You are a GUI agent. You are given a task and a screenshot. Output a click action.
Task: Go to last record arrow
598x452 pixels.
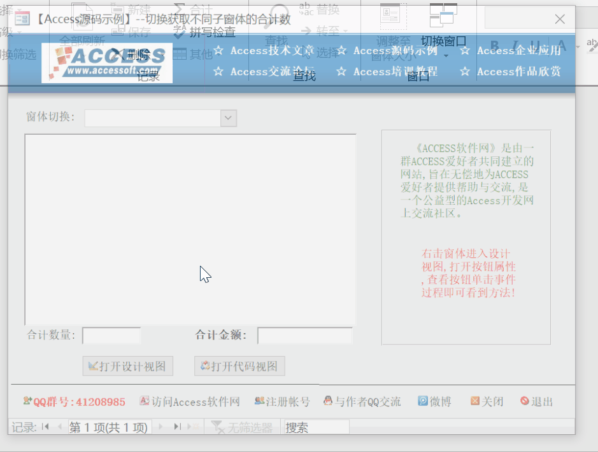click(x=177, y=427)
